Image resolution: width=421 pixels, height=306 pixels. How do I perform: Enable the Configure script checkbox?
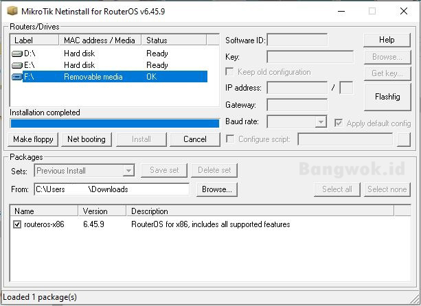pos(230,139)
